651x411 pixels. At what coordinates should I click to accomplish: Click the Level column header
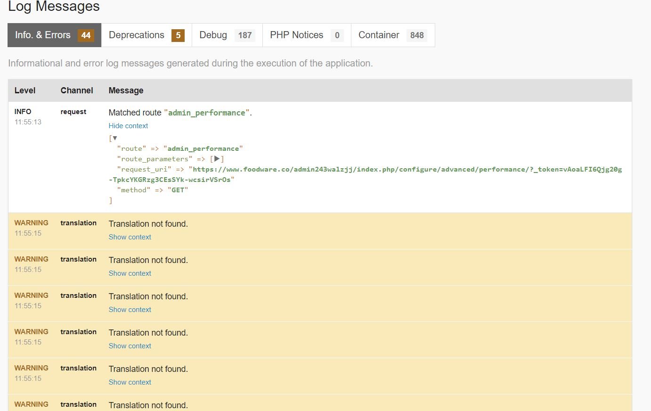[x=25, y=90]
